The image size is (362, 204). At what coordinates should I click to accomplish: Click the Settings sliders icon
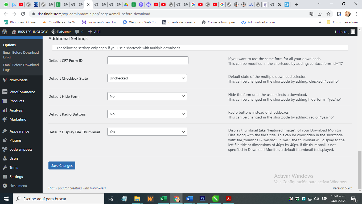point(5,177)
